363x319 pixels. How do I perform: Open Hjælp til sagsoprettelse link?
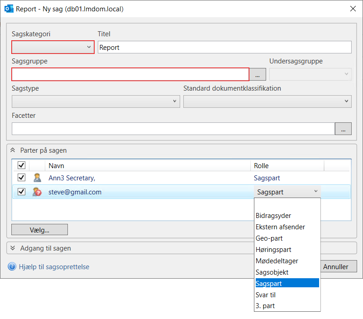tap(54, 267)
